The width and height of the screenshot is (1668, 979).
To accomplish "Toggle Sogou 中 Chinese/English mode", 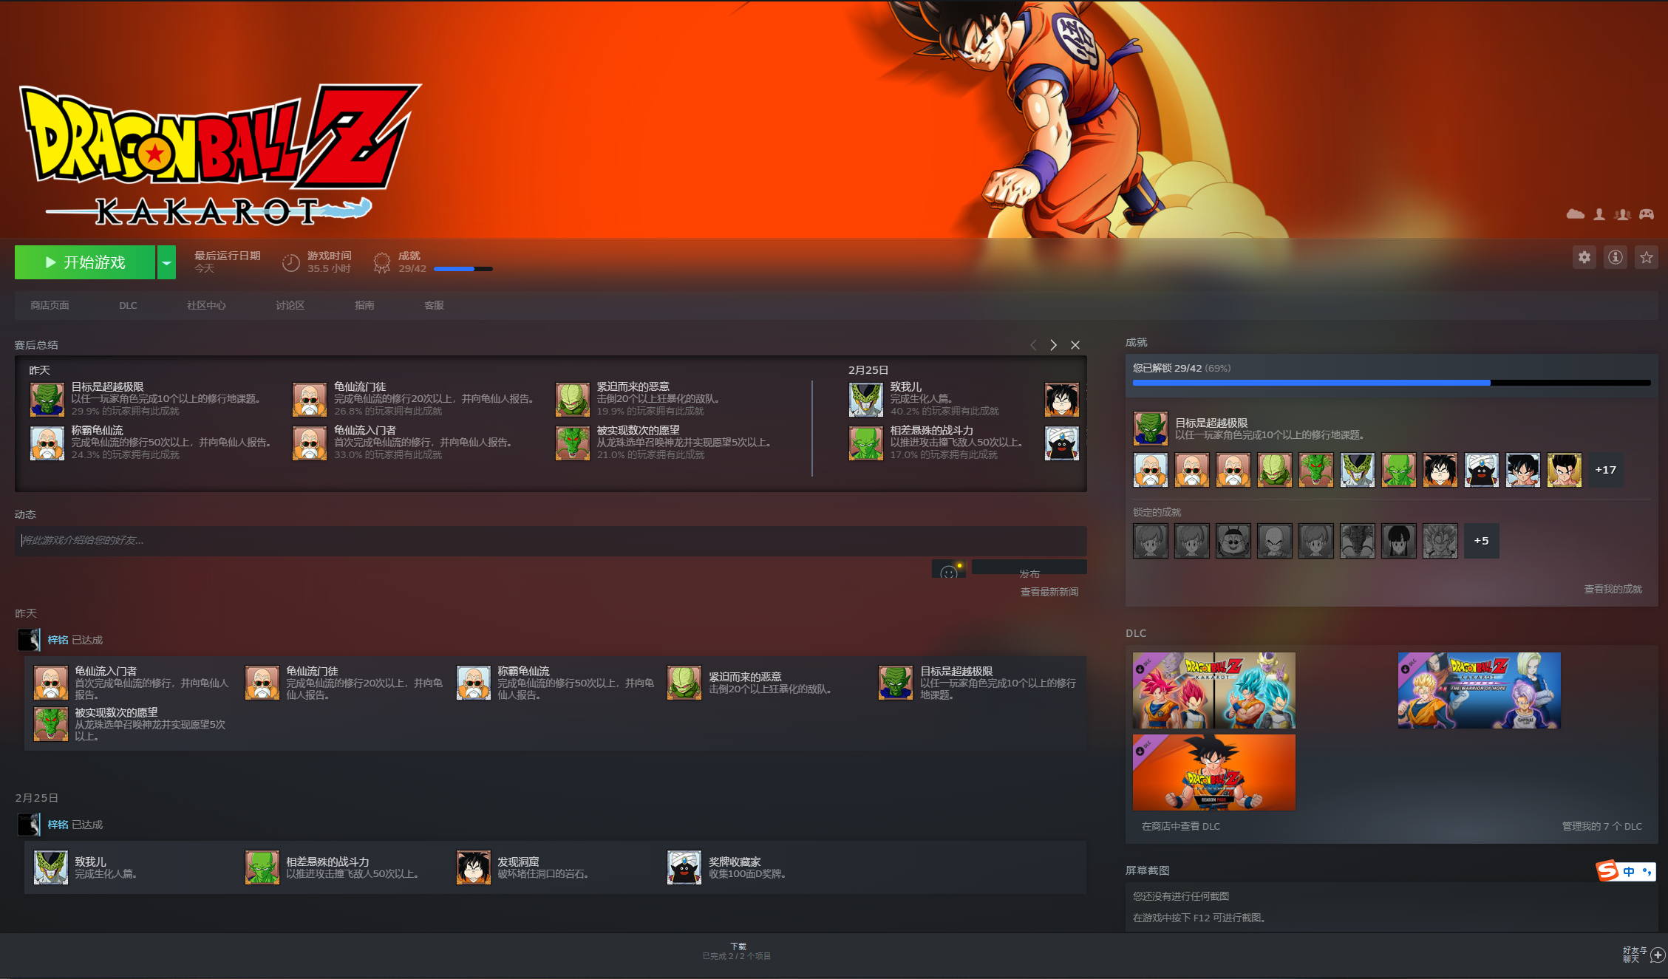I will (x=1629, y=872).
